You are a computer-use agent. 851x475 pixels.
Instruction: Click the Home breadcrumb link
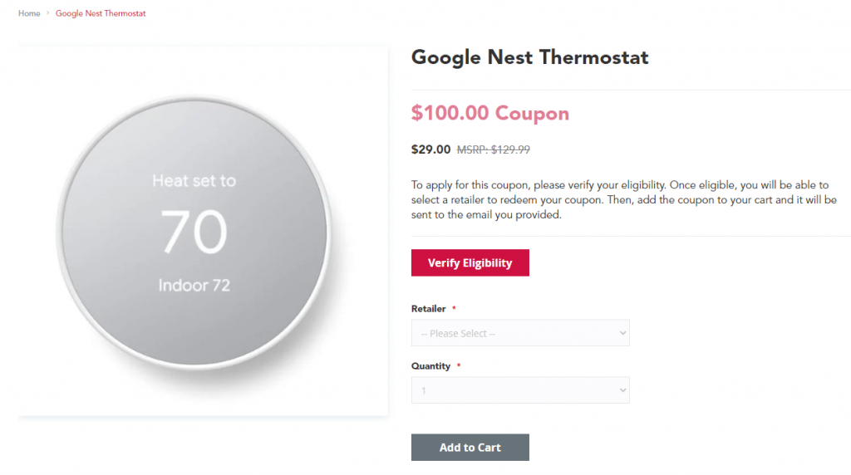point(29,13)
